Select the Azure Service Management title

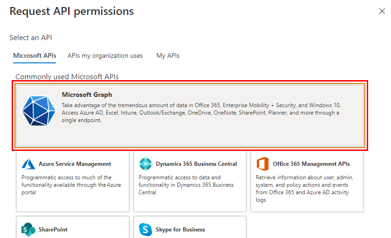(x=75, y=164)
